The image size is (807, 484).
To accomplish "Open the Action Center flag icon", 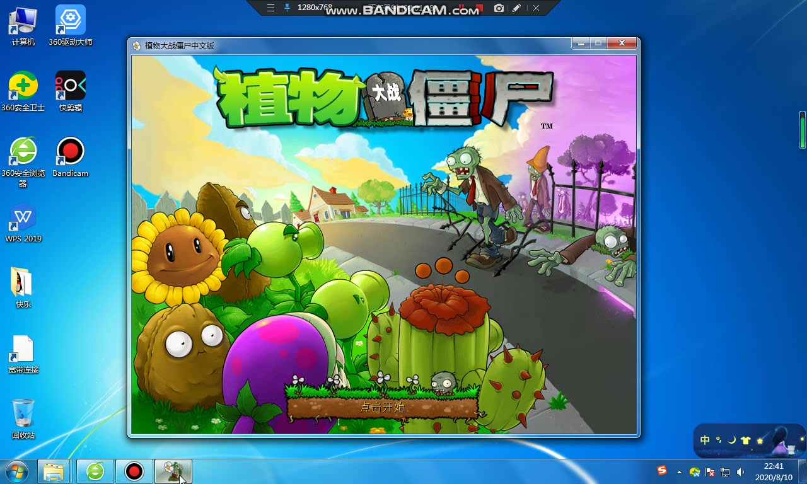I will (710, 471).
